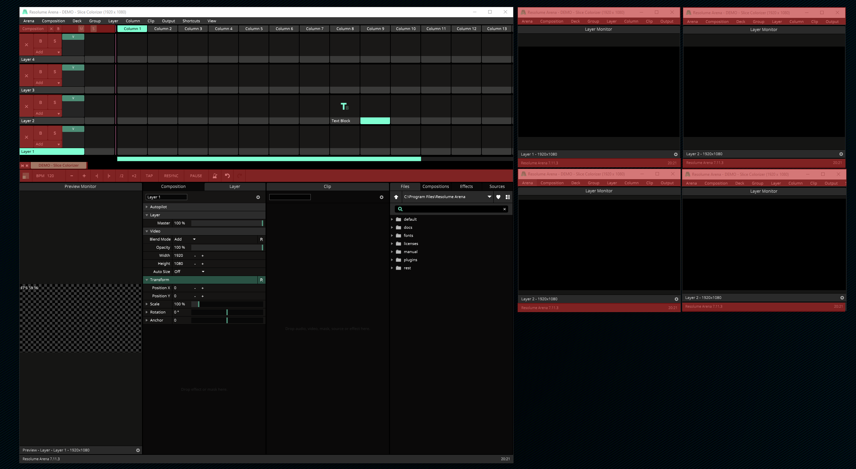Open Preview Monitor settings gear
This screenshot has height=469, width=856.
(138, 450)
